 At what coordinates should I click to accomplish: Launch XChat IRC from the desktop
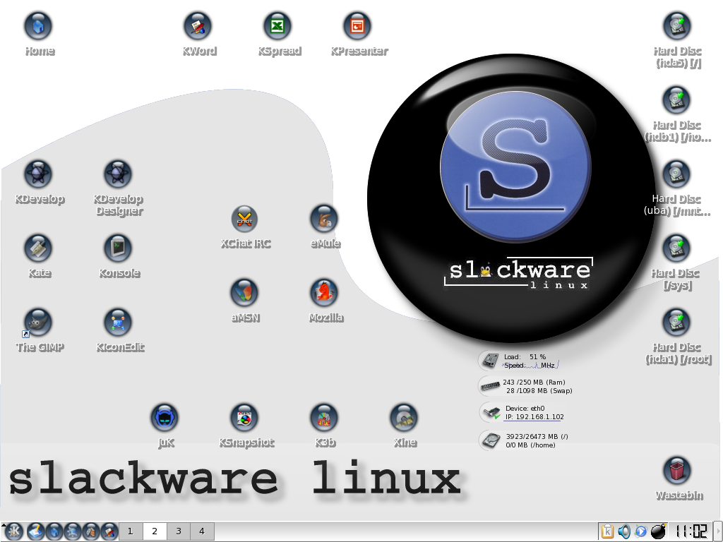click(x=244, y=219)
